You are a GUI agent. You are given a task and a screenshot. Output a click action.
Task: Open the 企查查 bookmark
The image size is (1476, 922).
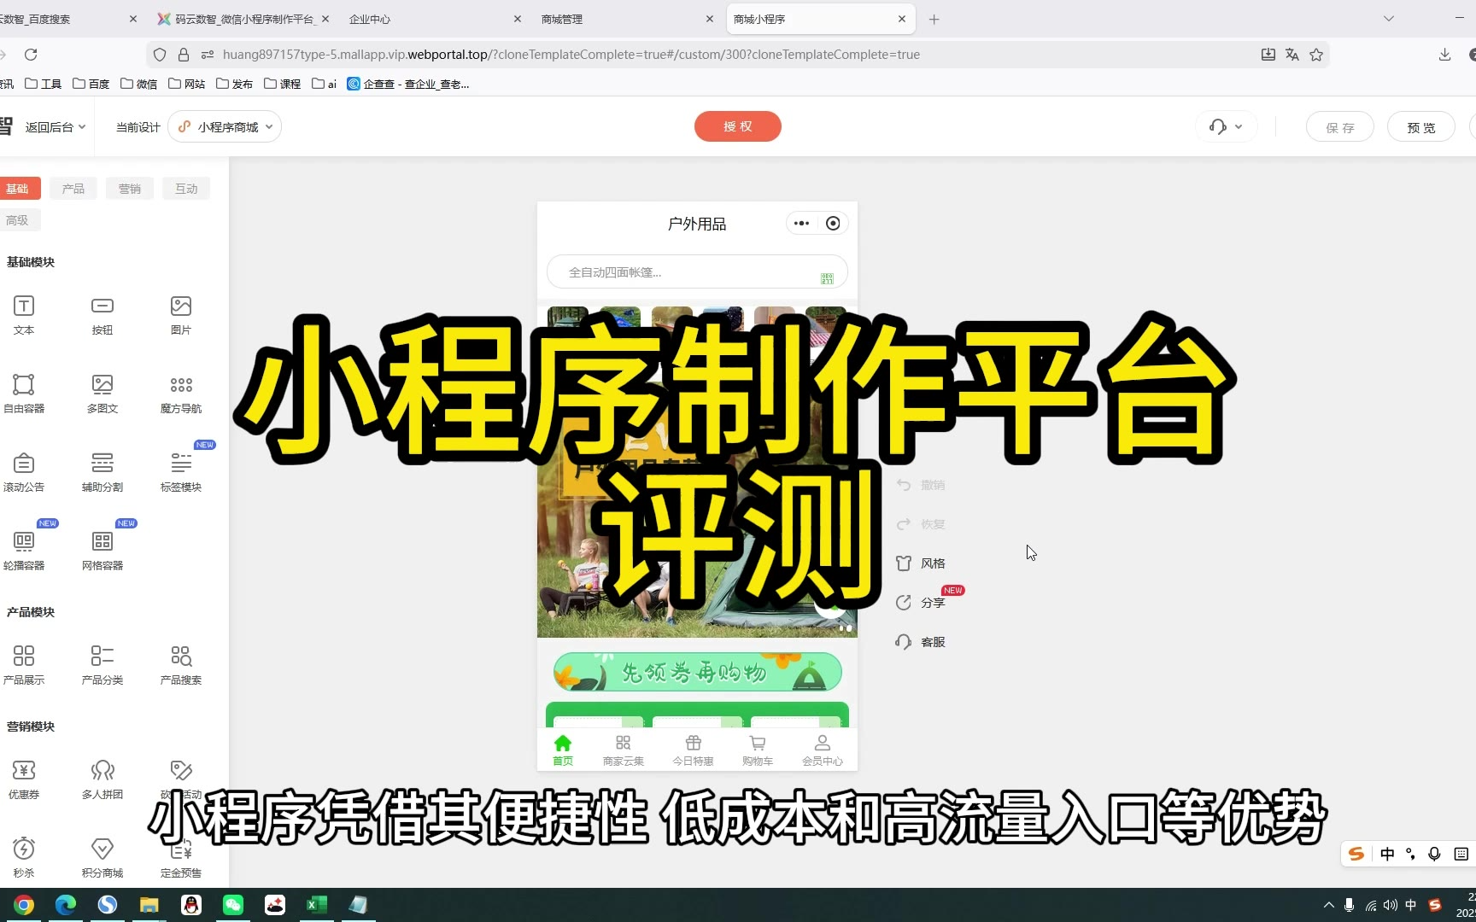(x=408, y=84)
